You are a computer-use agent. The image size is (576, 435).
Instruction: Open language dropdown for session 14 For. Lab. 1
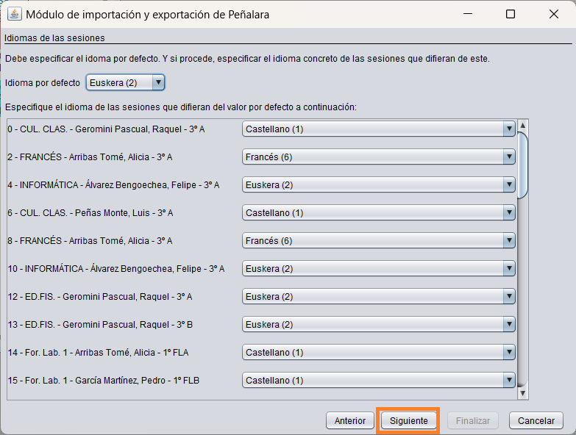[378, 352]
